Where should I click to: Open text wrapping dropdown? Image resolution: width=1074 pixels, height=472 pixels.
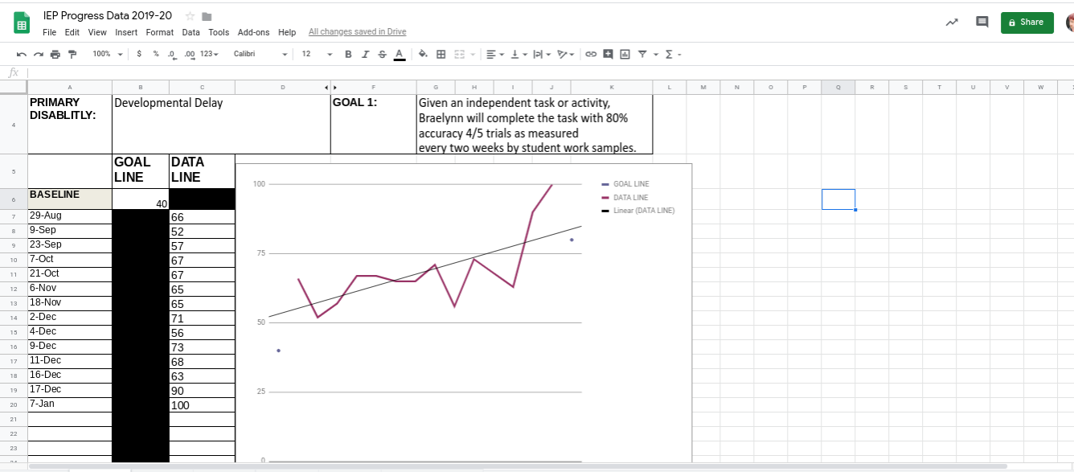coord(541,54)
